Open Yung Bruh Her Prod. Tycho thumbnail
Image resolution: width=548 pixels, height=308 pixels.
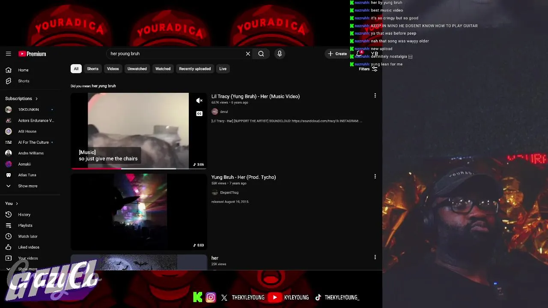click(x=139, y=212)
